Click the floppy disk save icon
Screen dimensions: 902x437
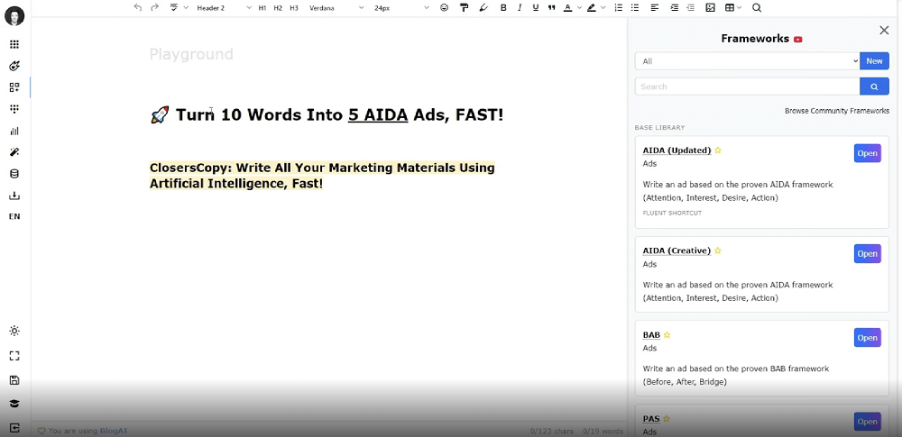pyautogui.click(x=14, y=380)
